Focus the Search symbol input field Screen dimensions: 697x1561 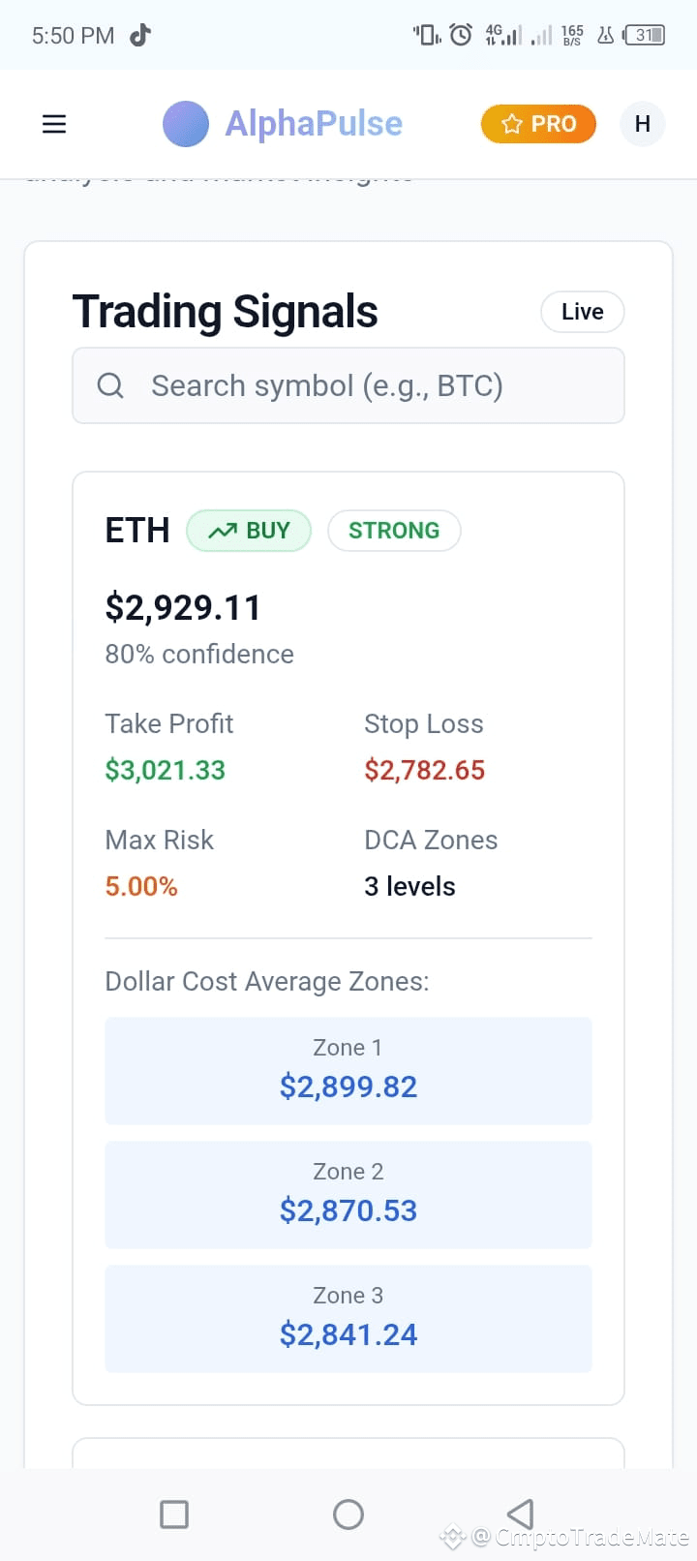click(x=348, y=385)
